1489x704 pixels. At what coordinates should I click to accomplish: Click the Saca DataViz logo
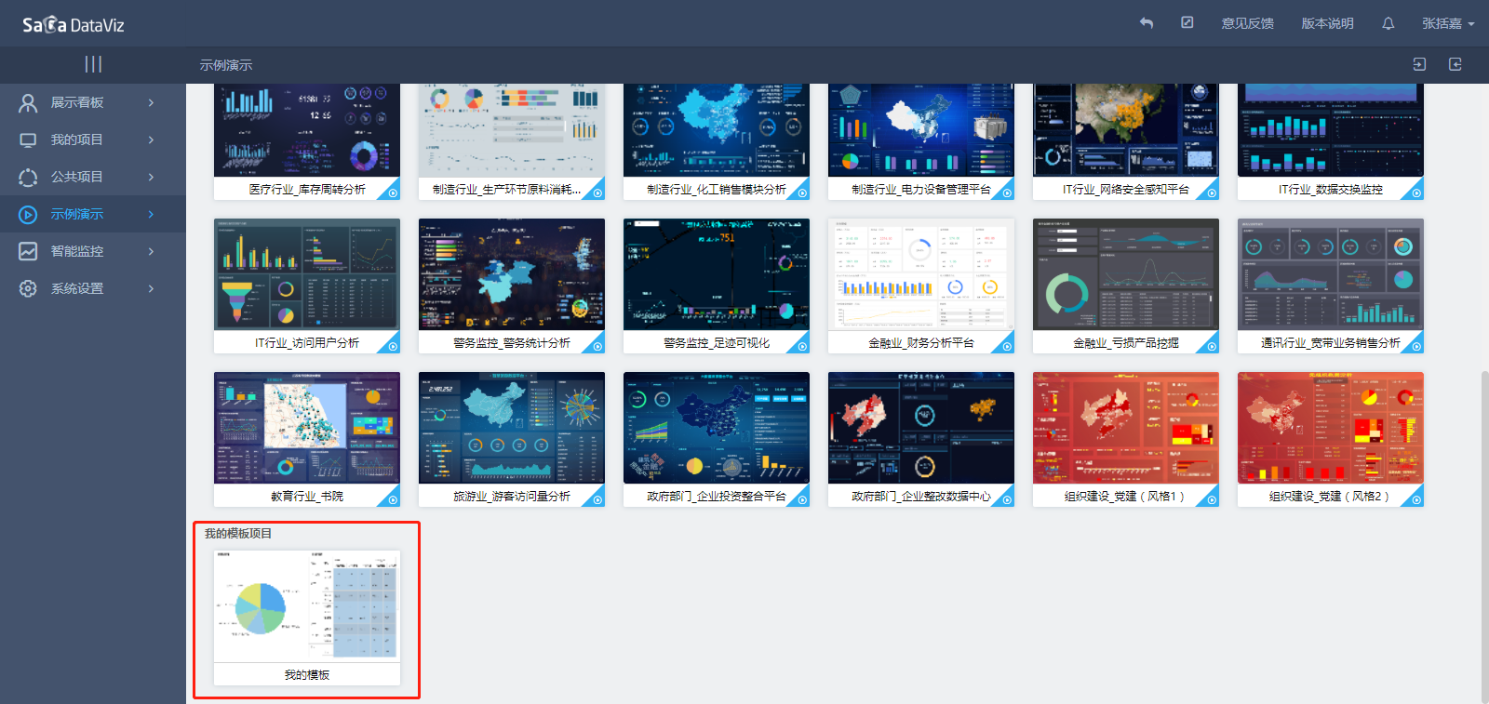[74, 25]
